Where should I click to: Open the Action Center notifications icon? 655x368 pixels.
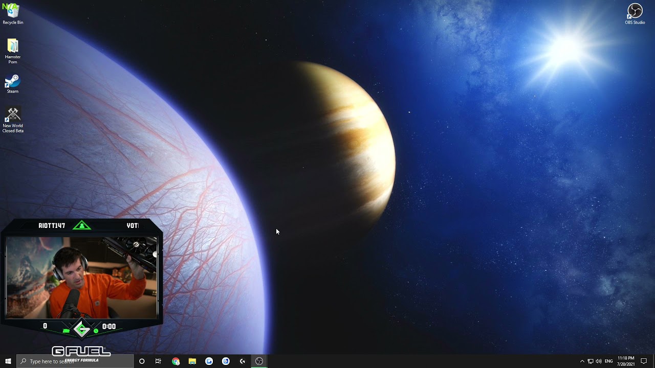pos(644,361)
